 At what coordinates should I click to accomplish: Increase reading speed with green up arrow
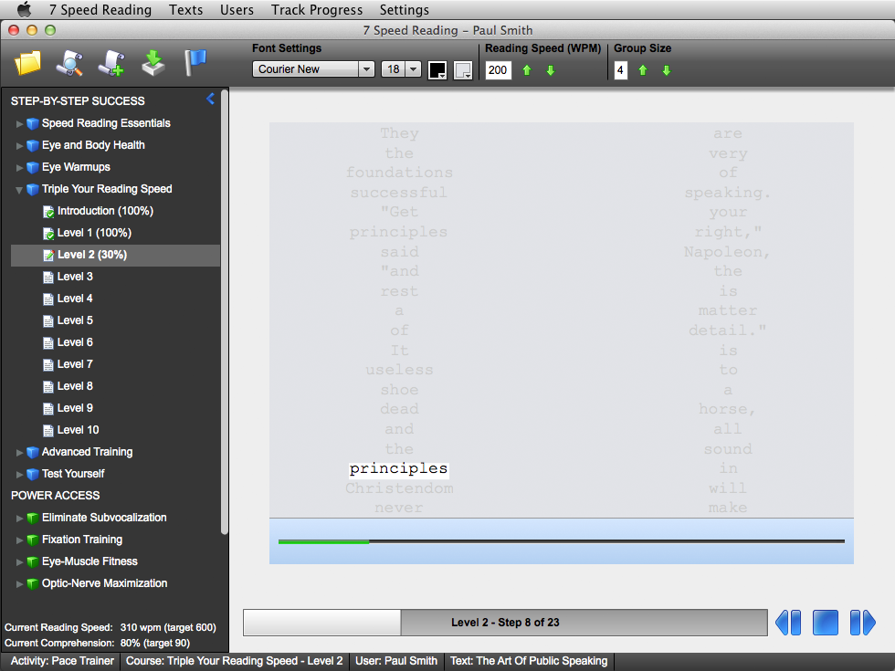[x=527, y=70]
